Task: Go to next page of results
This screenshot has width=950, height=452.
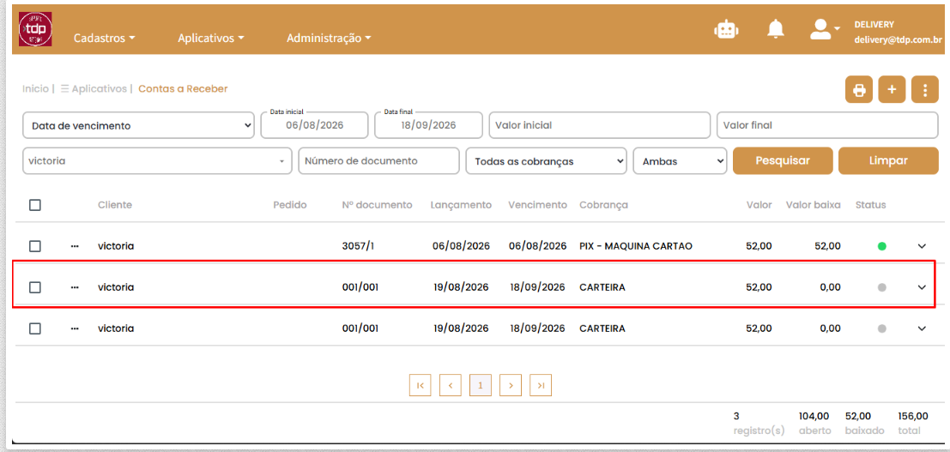Action: (x=511, y=385)
